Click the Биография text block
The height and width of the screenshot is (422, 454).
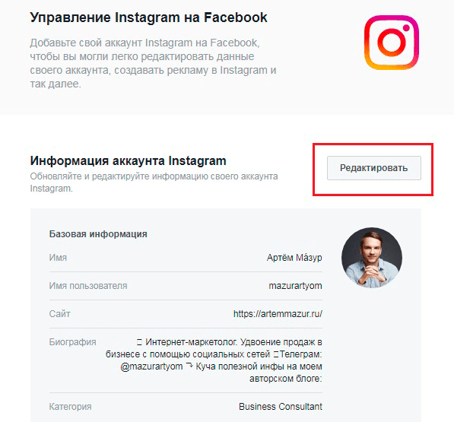tap(214, 360)
